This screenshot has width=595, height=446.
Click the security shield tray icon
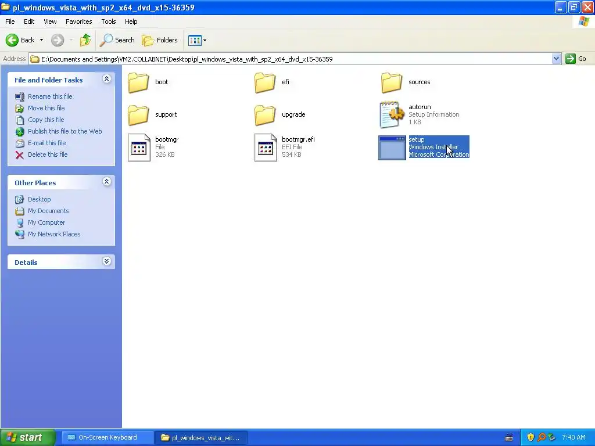point(531,437)
